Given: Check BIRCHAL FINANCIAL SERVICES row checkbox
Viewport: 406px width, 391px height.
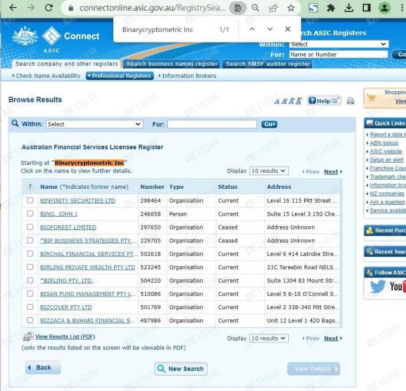Looking at the screenshot, I should point(30,253).
